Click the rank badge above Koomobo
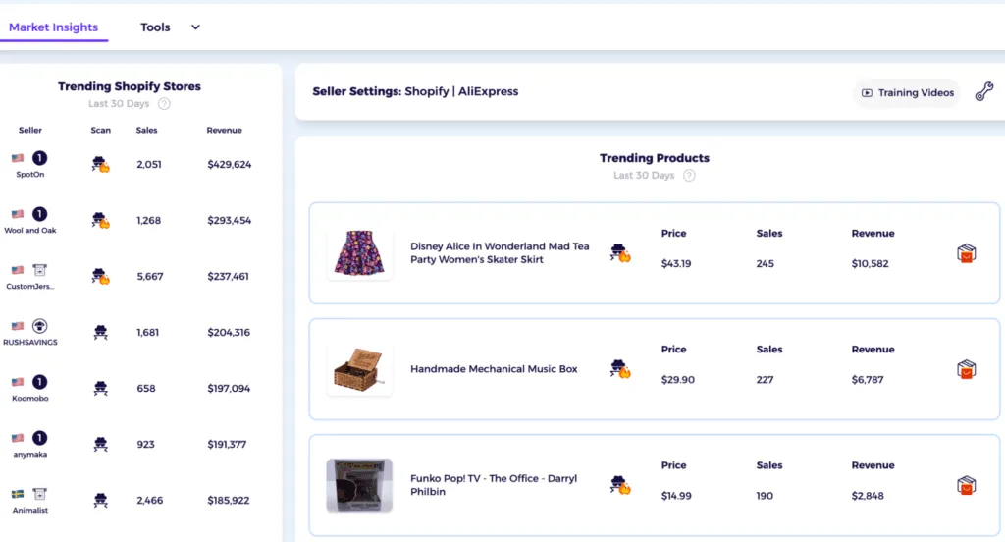1005x542 pixels. [39, 382]
